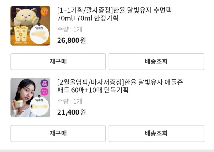Open the 한율 달빛유자 애플존 패드 title
Viewport: 214px width, 152px height.
coord(120,86)
